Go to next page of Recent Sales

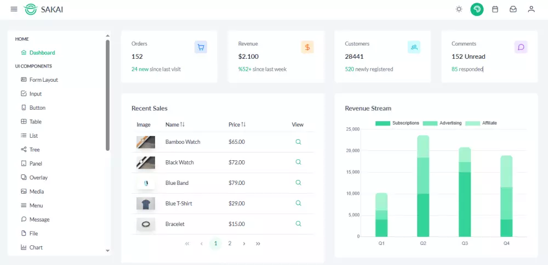244,244
